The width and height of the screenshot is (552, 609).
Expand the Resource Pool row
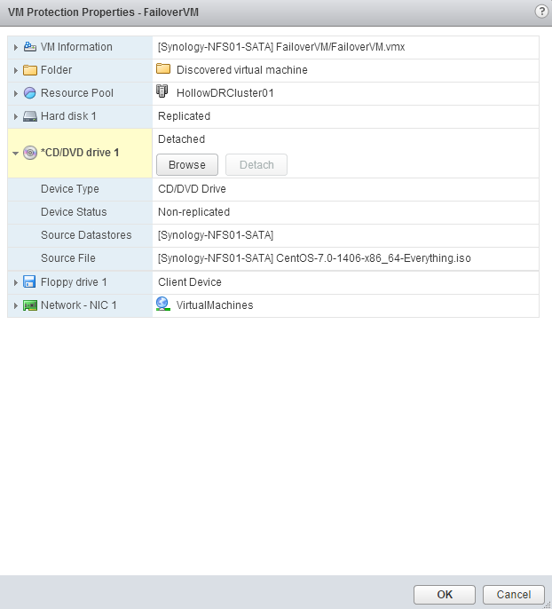pyautogui.click(x=16, y=93)
